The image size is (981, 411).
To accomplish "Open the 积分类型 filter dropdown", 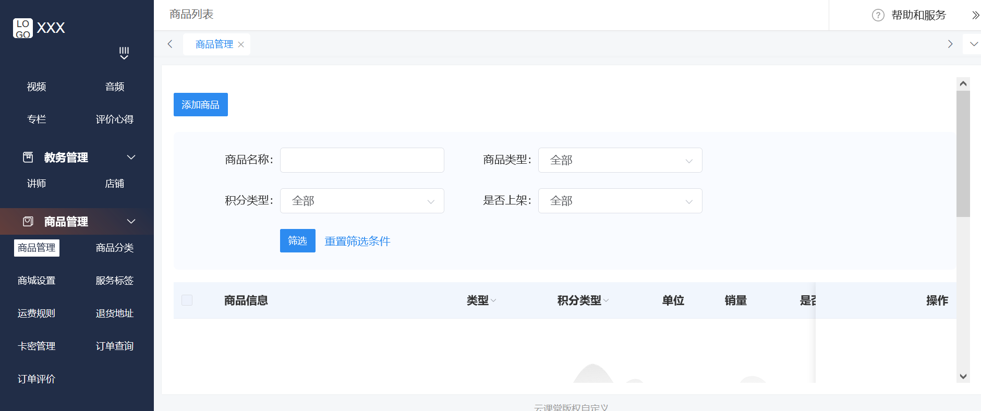I will (362, 201).
